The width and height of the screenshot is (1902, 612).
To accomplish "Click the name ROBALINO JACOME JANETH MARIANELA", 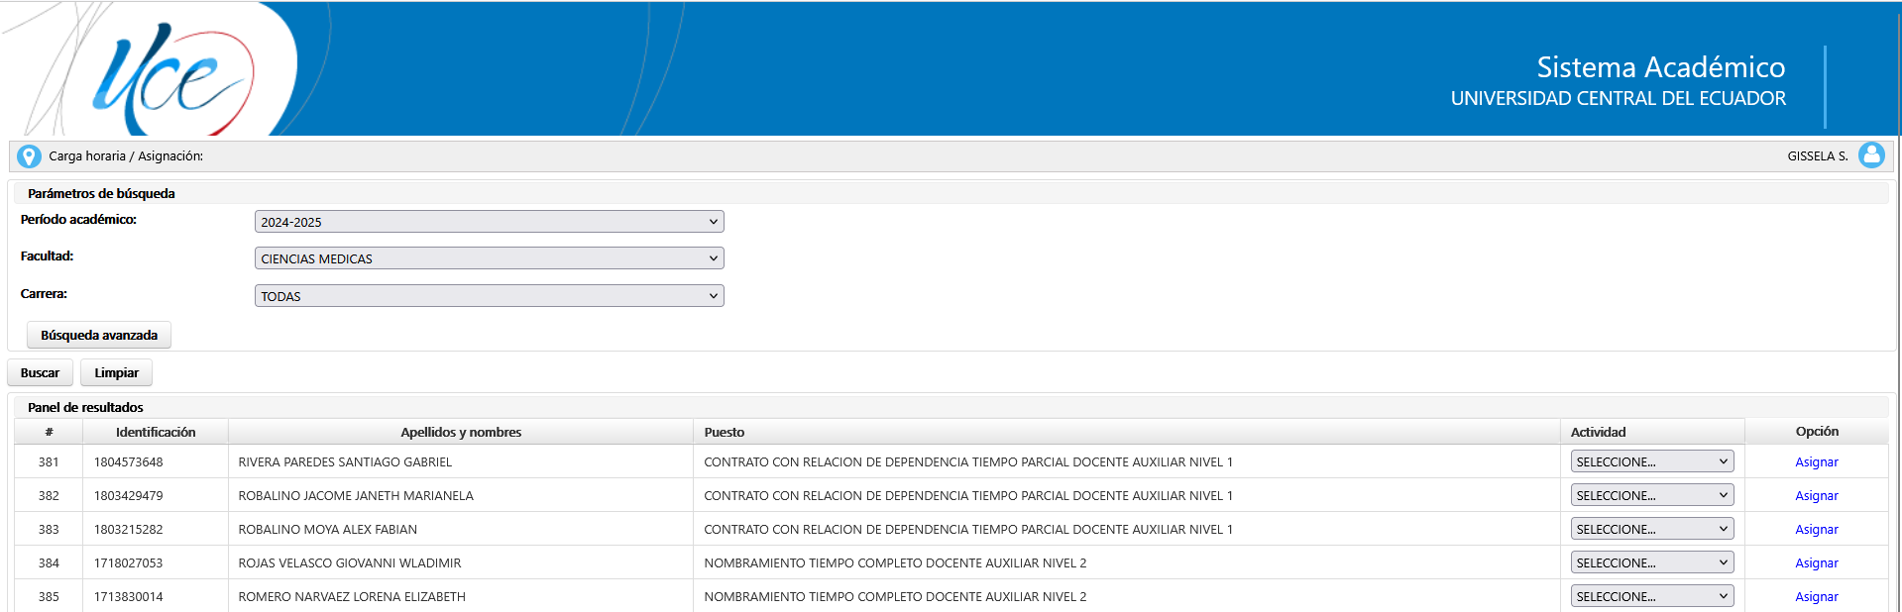I will pos(356,495).
